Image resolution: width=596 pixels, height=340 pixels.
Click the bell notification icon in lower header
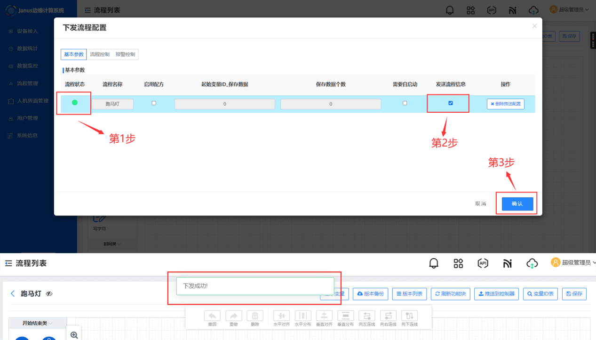click(x=434, y=263)
